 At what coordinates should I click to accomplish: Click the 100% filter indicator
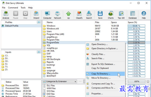pos(136,81)
